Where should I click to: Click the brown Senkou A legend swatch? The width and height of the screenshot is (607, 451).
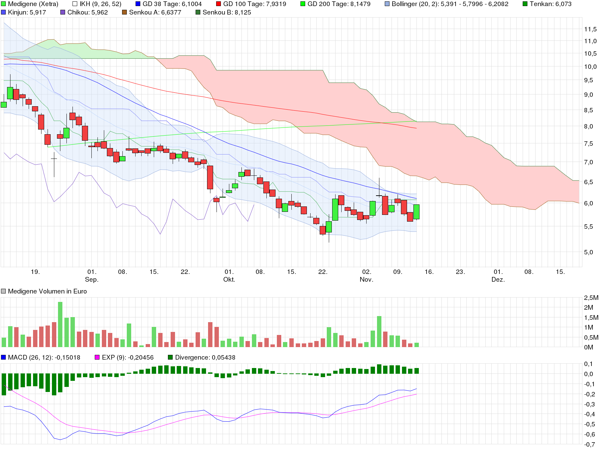pos(124,12)
